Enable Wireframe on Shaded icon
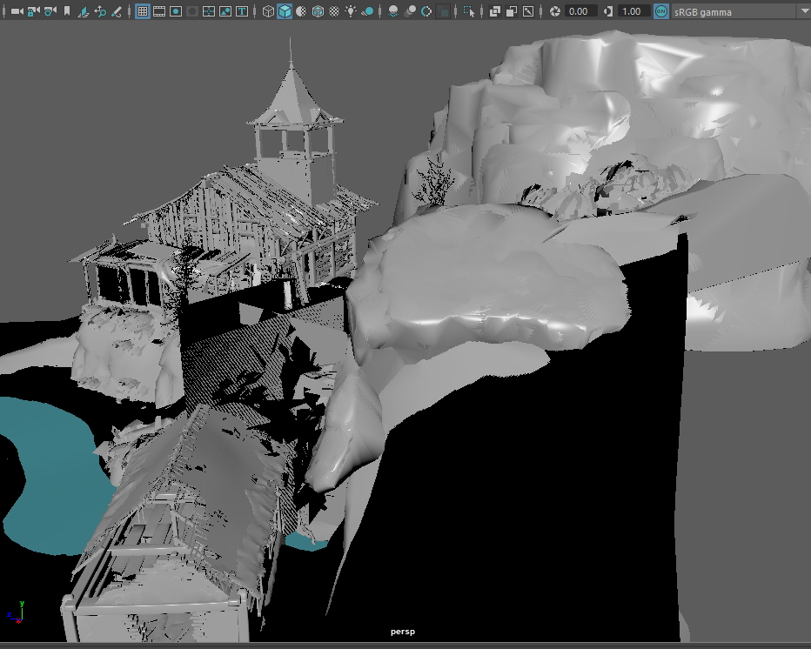Image resolution: width=811 pixels, height=649 pixels. point(318,11)
